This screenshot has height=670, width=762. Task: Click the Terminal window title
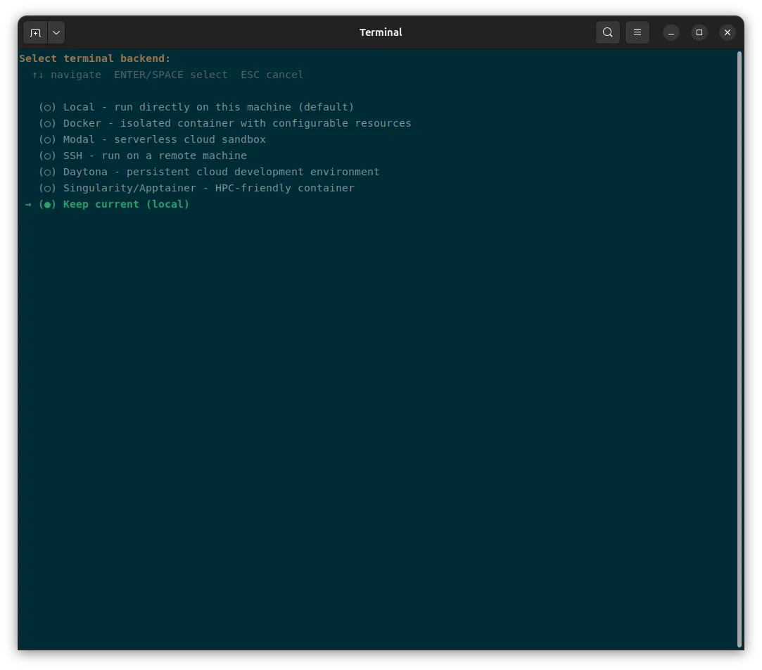381,32
